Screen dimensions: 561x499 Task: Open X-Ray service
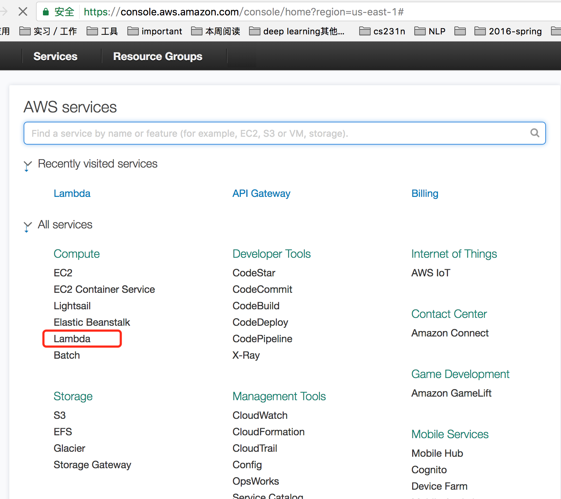(x=246, y=355)
